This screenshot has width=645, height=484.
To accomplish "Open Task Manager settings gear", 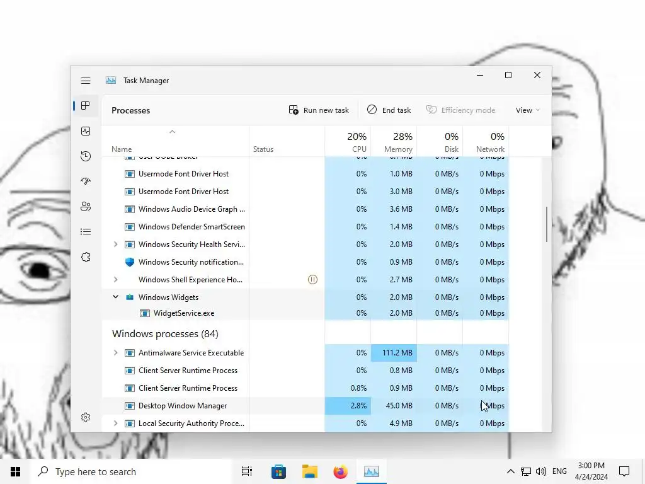I will pos(86,417).
